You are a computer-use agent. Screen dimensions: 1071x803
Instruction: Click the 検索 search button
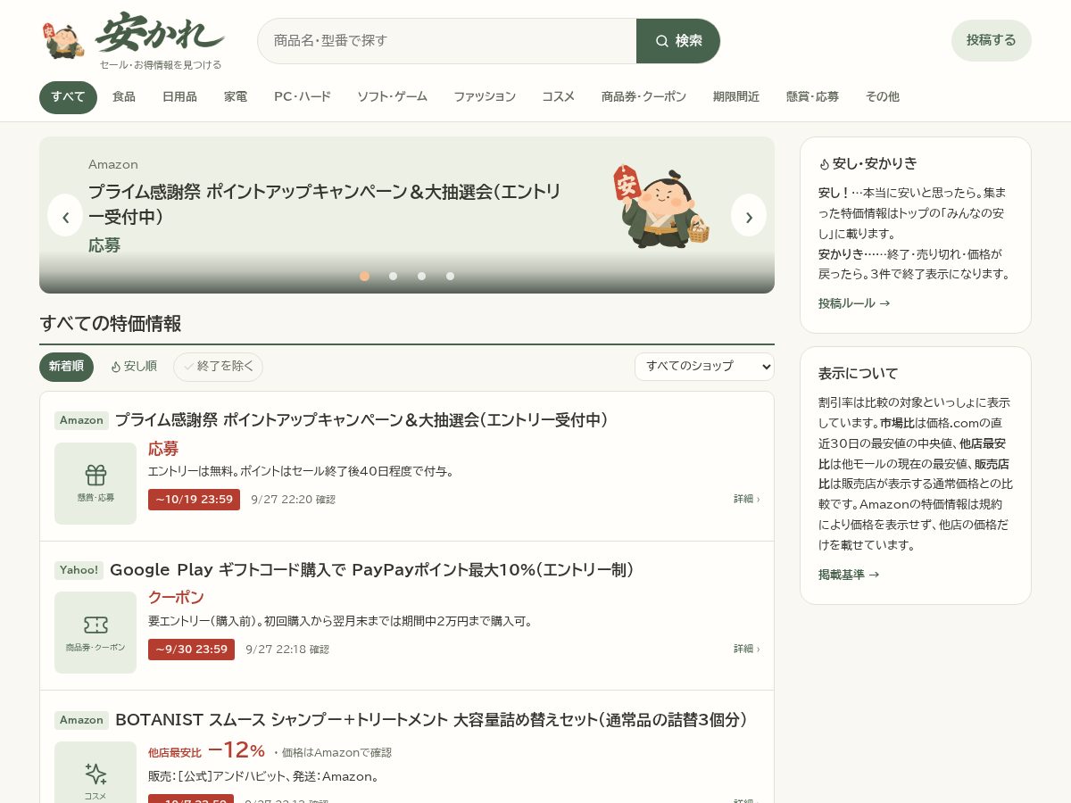678,41
